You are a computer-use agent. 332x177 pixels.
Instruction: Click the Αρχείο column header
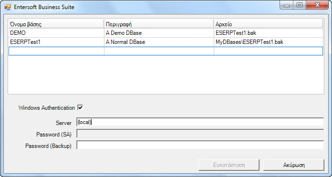click(x=269, y=24)
